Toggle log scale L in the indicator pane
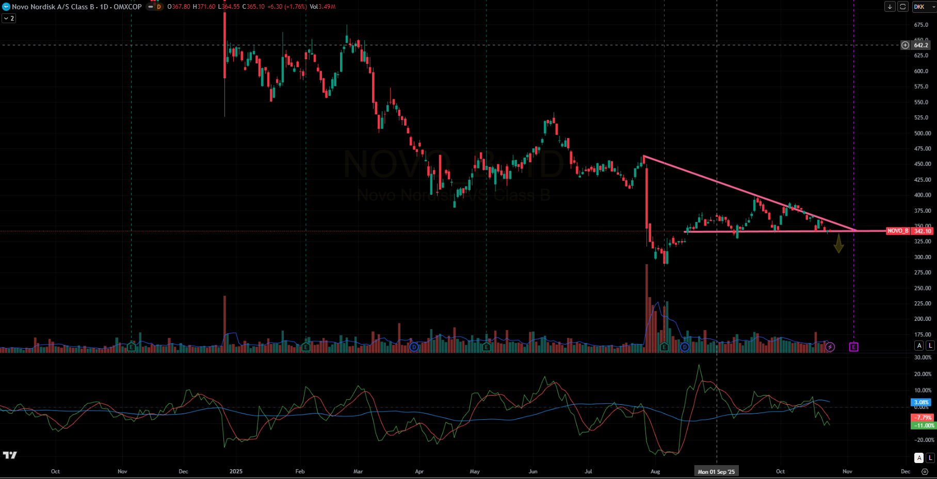The height and width of the screenshot is (479, 937). click(930, 457)
